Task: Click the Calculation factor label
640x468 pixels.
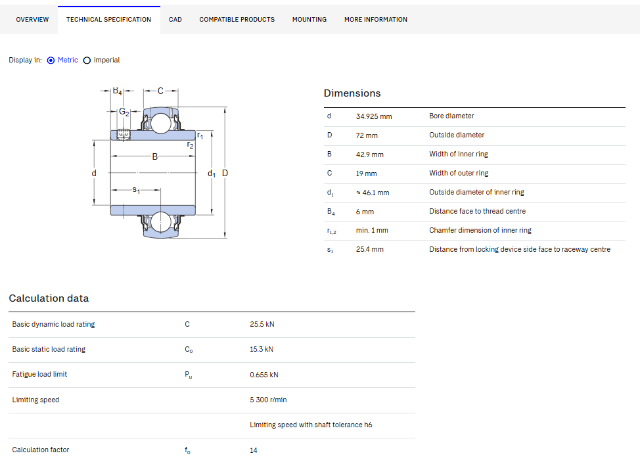Action: [40, 450]
